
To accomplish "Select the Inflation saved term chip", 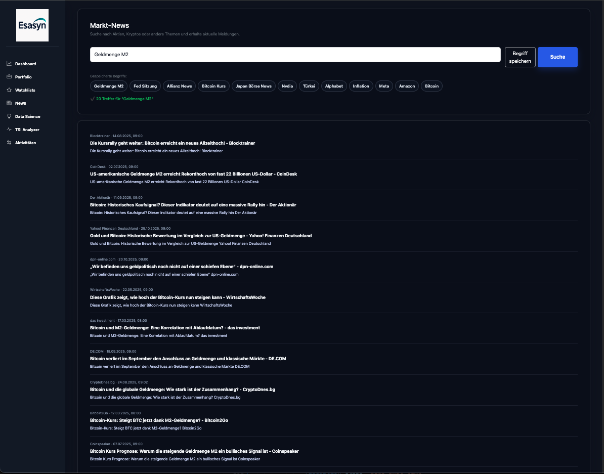I will (x=361, y=86).
